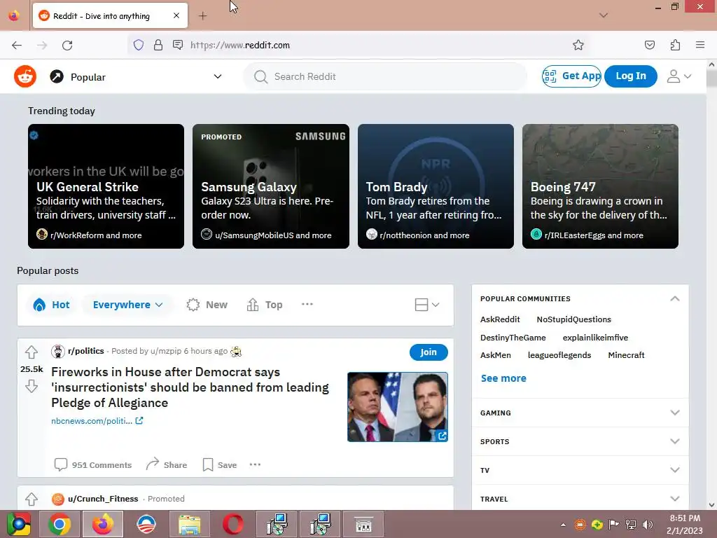Upvote the r/politics post
This screenshot has height=538, width=717.
pyautogui.click(x=31, y=352)
